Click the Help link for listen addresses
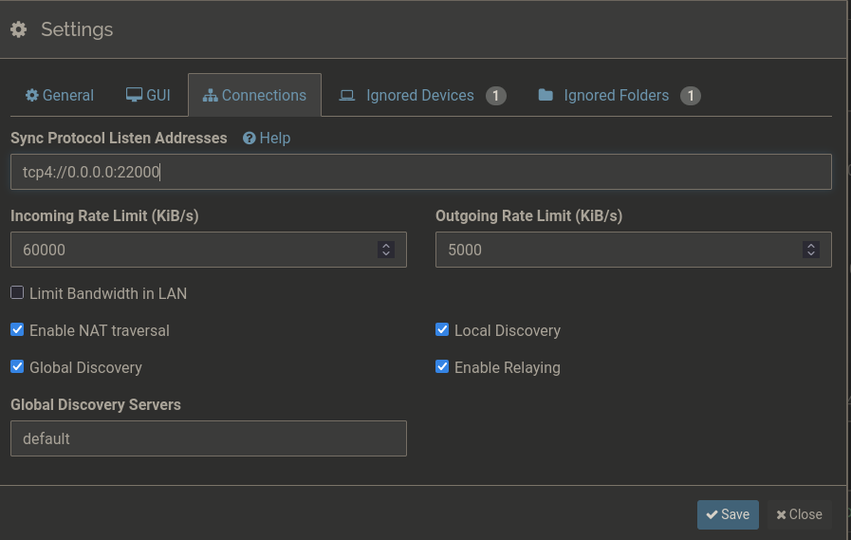The image size is (851, 540). coord(267,139)
